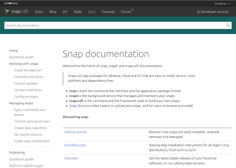Screen dimensions: 236x168
Task: Open the Forum external link
Action: [x=127, y=11]
